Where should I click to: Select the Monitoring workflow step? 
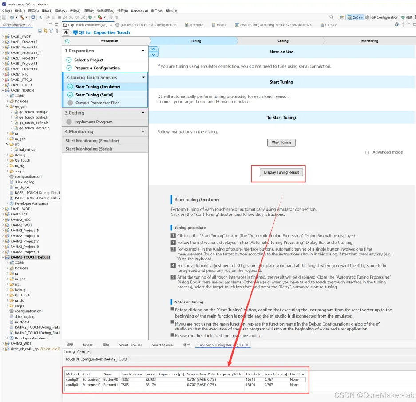coord(369,41)
